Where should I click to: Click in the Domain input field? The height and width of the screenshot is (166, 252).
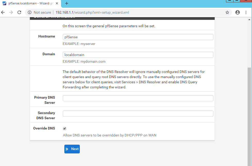coord(138,55)
